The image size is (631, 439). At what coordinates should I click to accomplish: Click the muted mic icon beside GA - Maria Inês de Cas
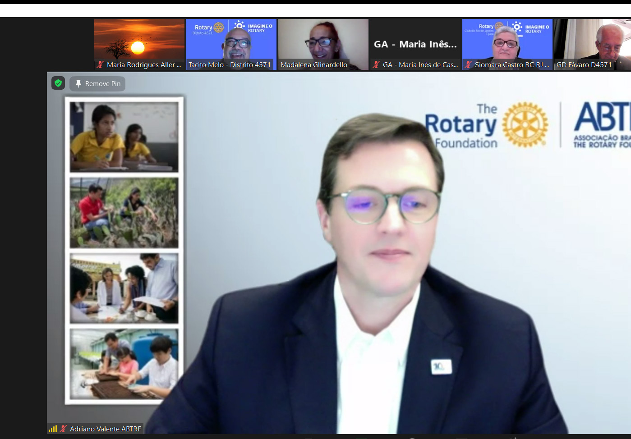[376, 65]
